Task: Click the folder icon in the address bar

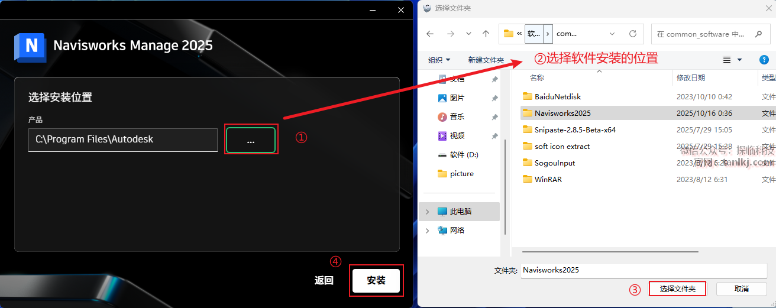Action: tap(508, 34)
